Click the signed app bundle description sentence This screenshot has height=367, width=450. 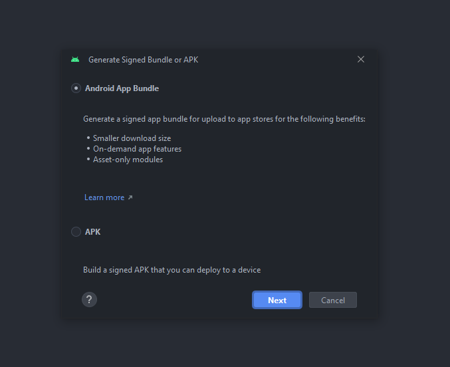[224, 119]
